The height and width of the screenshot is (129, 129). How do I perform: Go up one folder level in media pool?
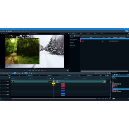point(80,36)
